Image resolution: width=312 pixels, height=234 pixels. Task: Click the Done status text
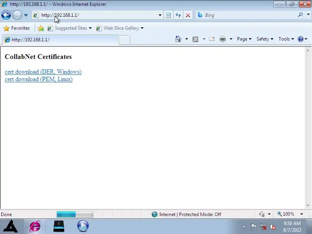[x=6, y=214]
